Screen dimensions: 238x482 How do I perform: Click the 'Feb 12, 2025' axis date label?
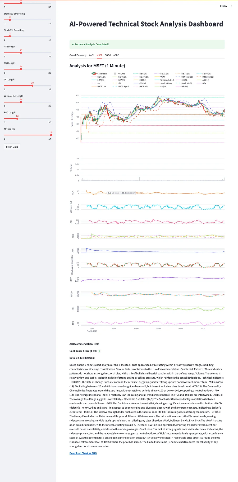92,331
